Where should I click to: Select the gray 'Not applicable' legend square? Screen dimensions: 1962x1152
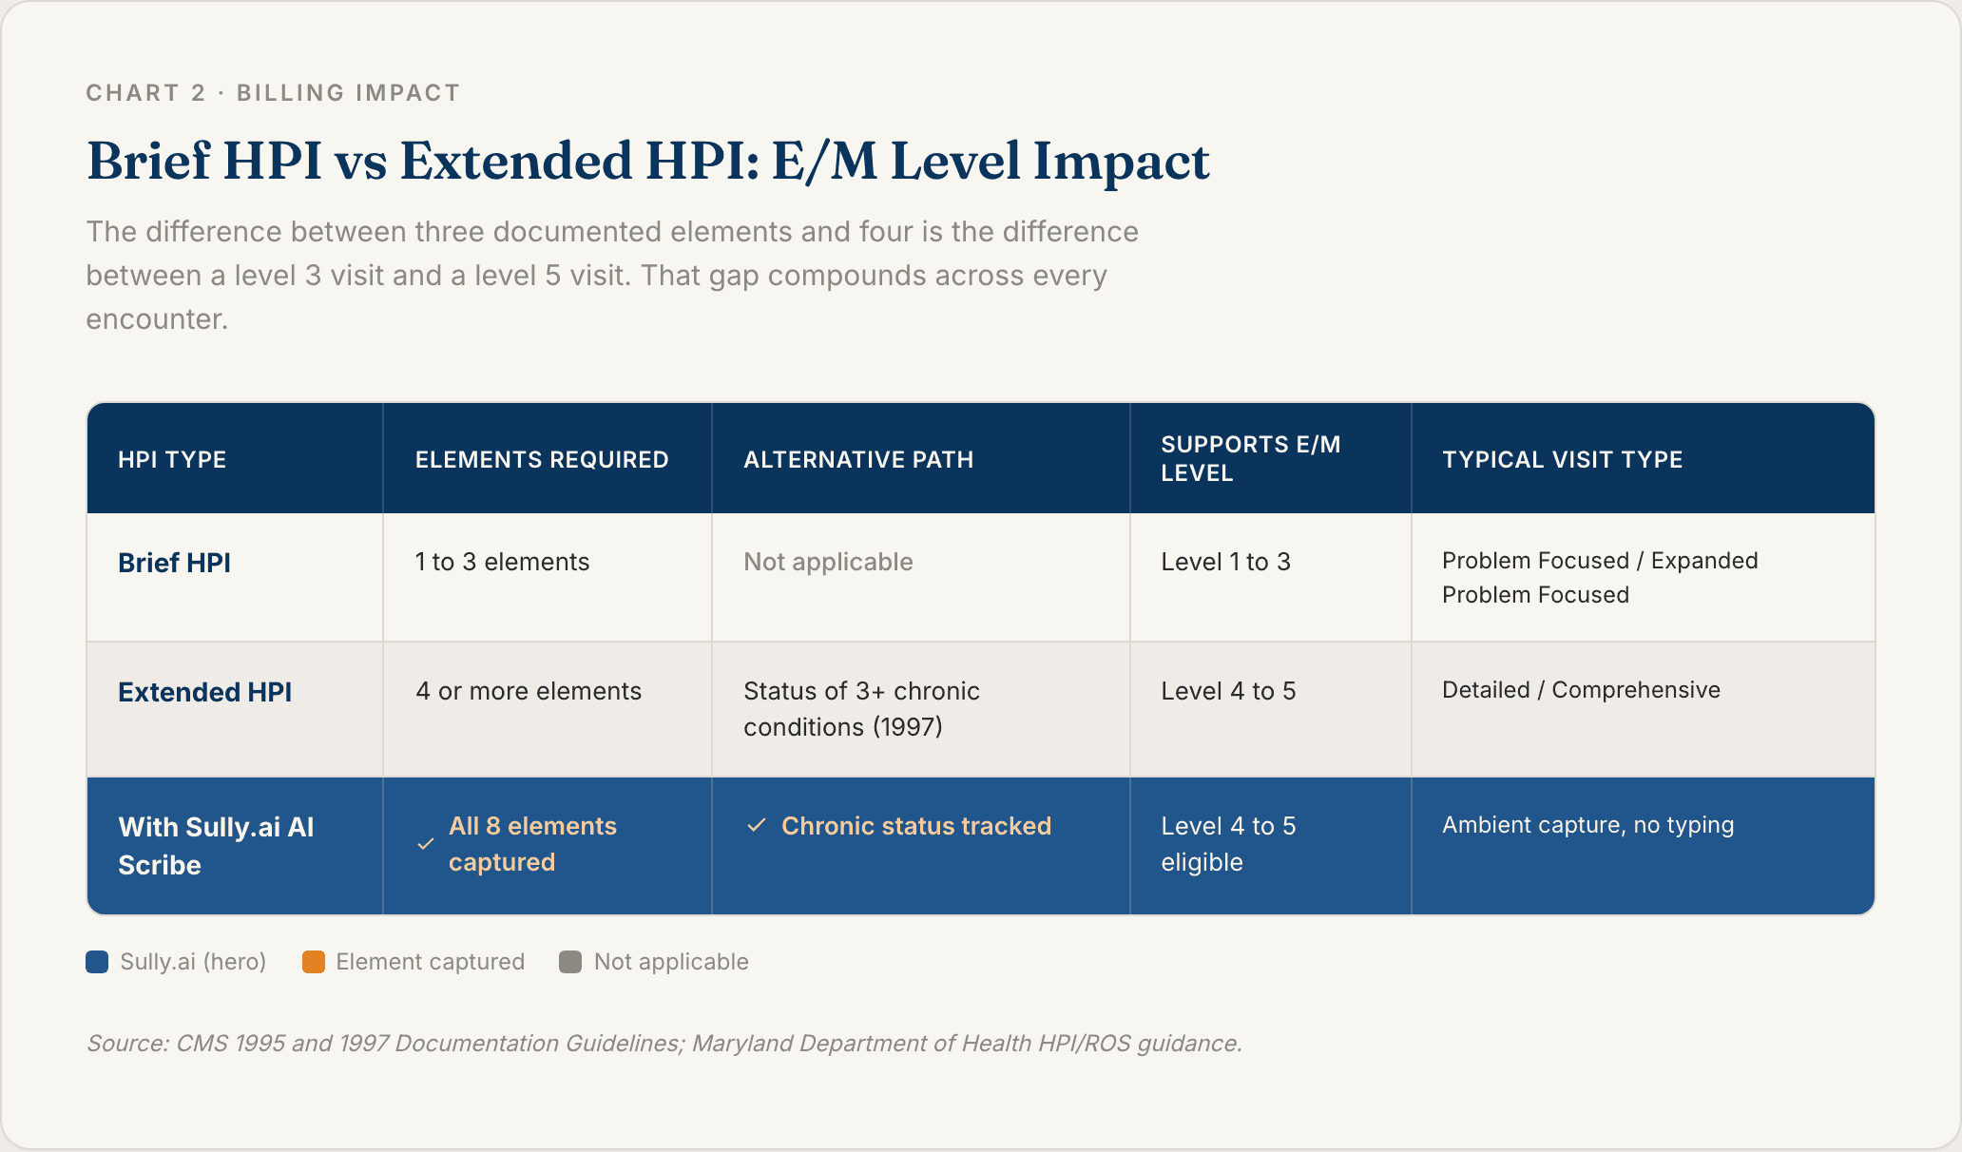(570, 962)
